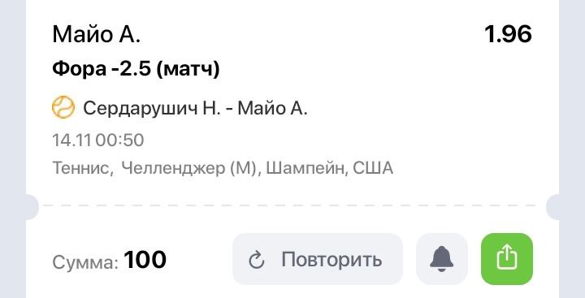The width and height of the screenshot is (585, 298).
Task: Tap the right ticket notch cutout
Action: point(552,206)
